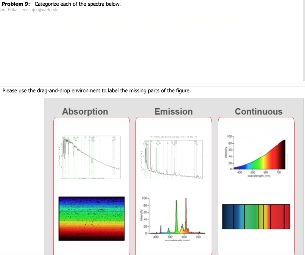305x255 pixels.
Task: Click the student name text beside the email
Action: click(7, 10)
